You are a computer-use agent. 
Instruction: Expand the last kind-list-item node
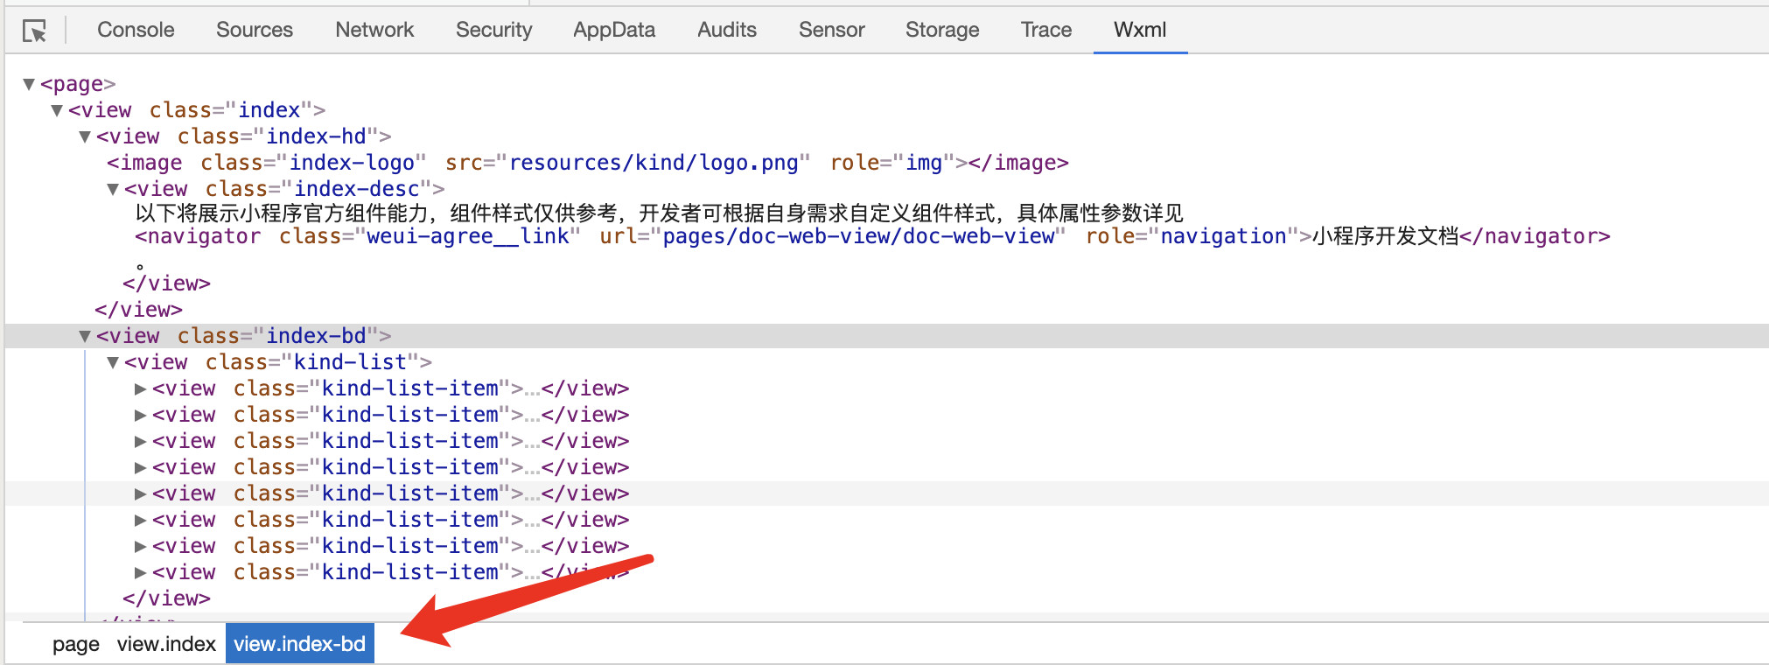(140, 572)
